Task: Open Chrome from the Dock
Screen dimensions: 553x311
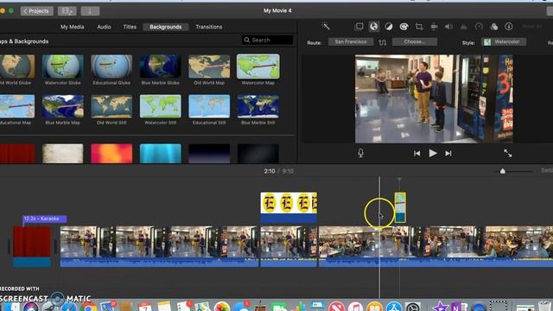Action: point(88,307)
